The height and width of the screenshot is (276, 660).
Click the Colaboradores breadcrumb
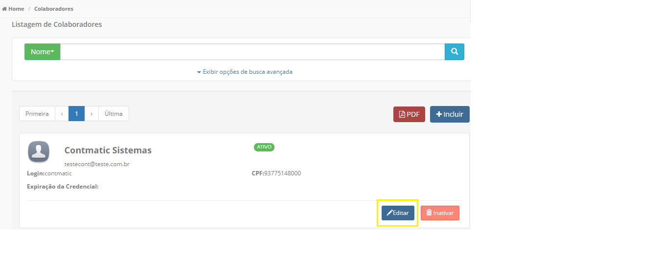(54, 9)
